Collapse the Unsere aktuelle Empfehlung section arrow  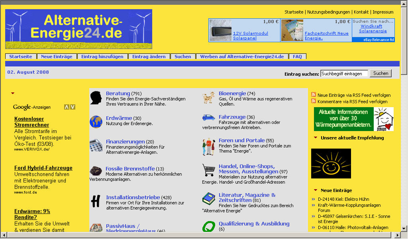pos(316,138)
